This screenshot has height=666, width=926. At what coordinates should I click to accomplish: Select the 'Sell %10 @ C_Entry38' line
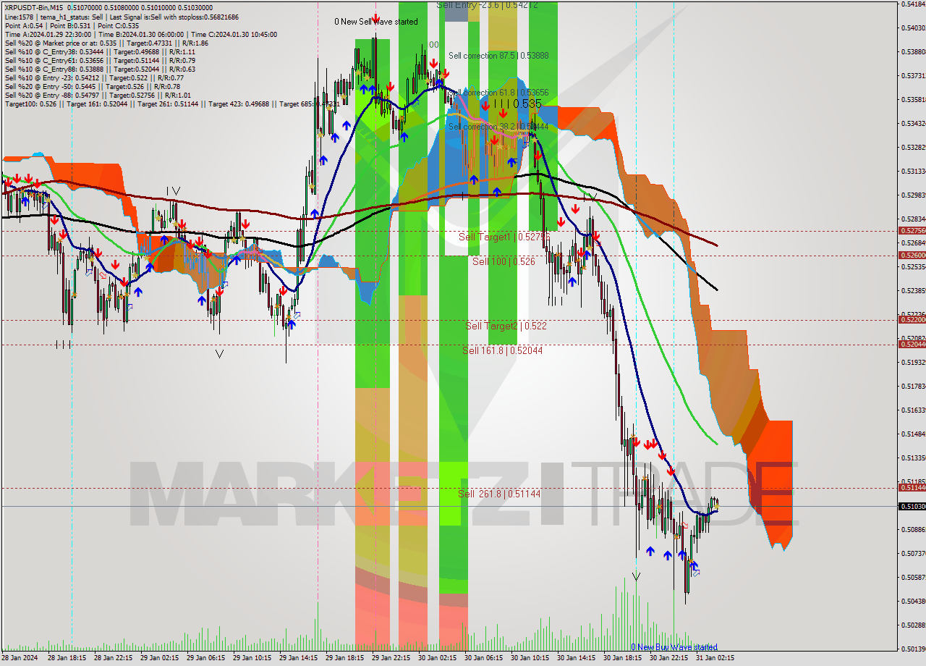(100, 51)
